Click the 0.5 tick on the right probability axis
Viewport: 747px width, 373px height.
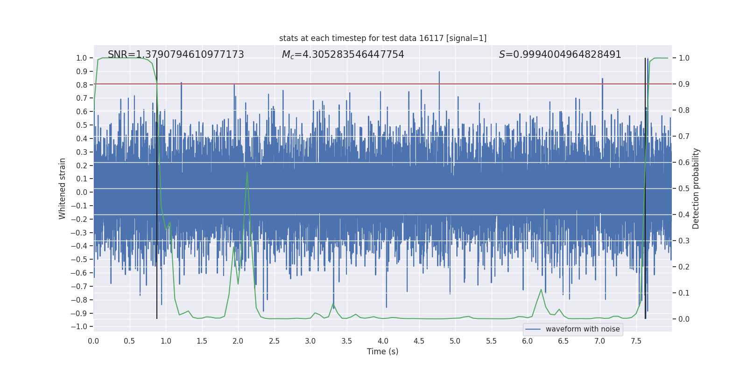[x=684, y=188]
